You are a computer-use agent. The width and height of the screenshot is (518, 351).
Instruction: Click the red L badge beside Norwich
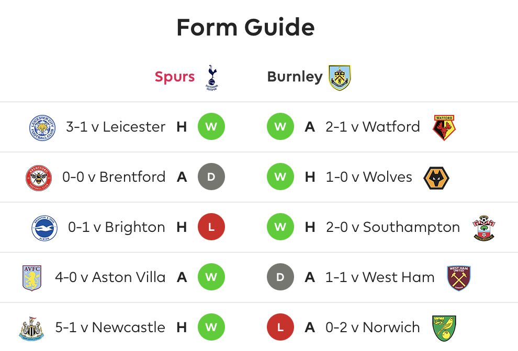280,327
